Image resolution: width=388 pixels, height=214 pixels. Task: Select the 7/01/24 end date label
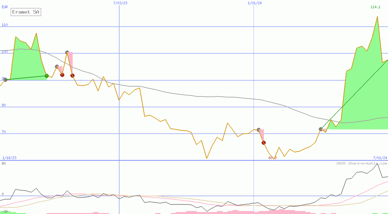(x=380, y=158)
